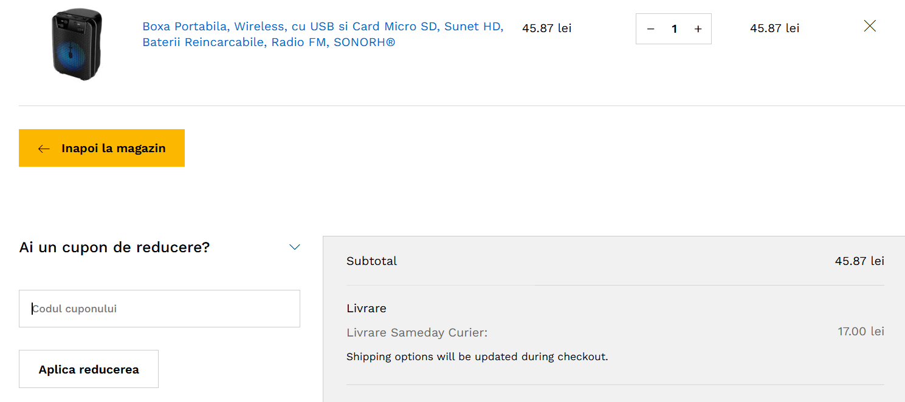905x402 pixels.
Task: Click the left arrow icon on Inapoi la magazin
Action: click(x=44, y=149)
